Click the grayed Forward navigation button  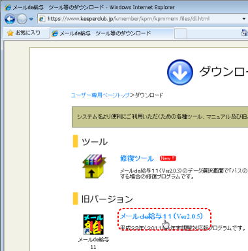pyautogui.click(x=22, y=19)
